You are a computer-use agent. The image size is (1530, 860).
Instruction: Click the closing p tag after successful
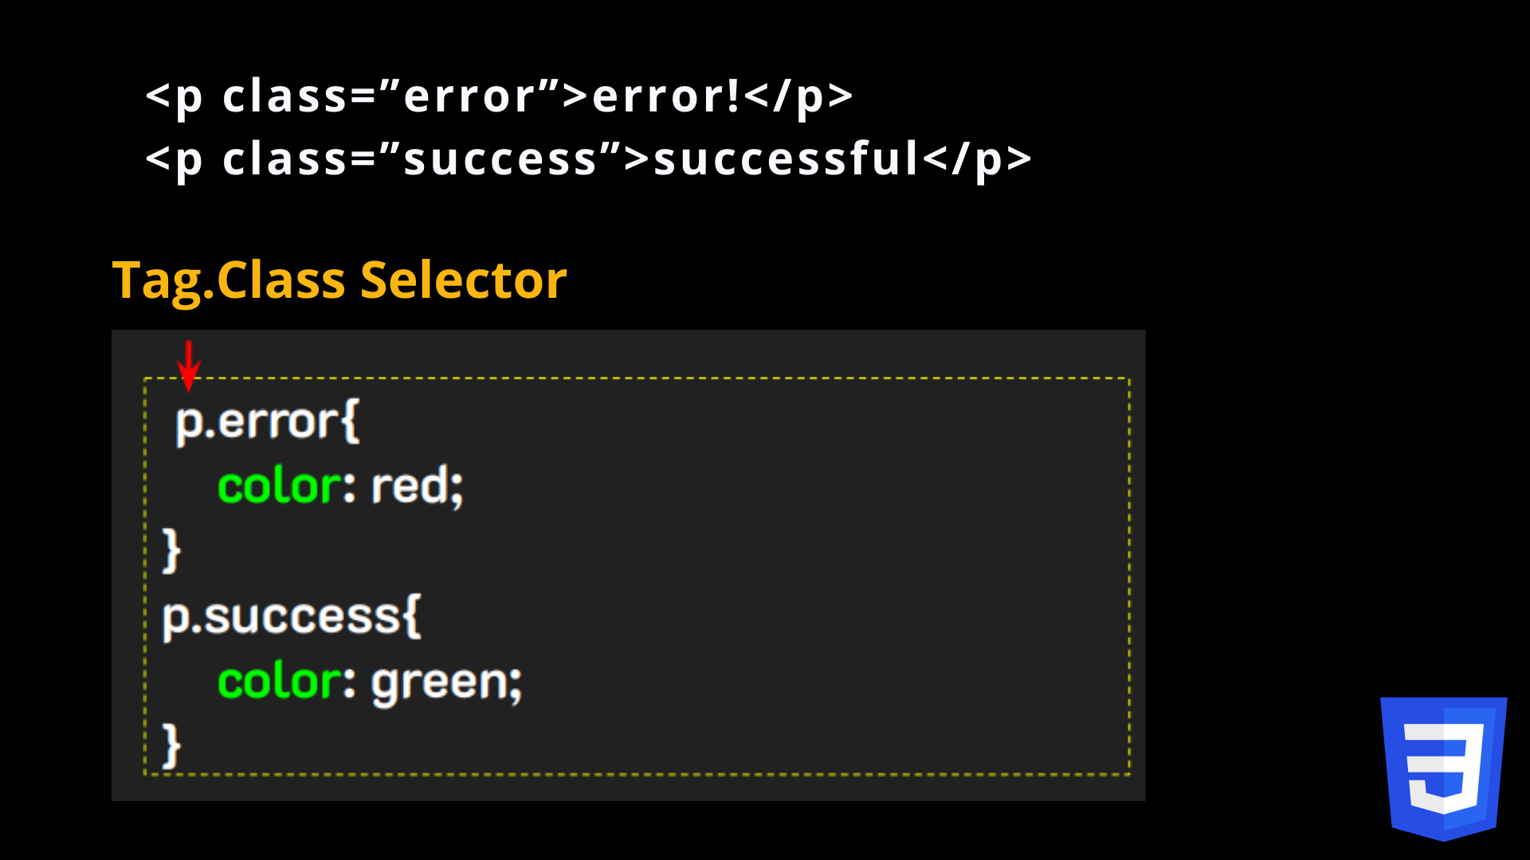click(979, 159)
